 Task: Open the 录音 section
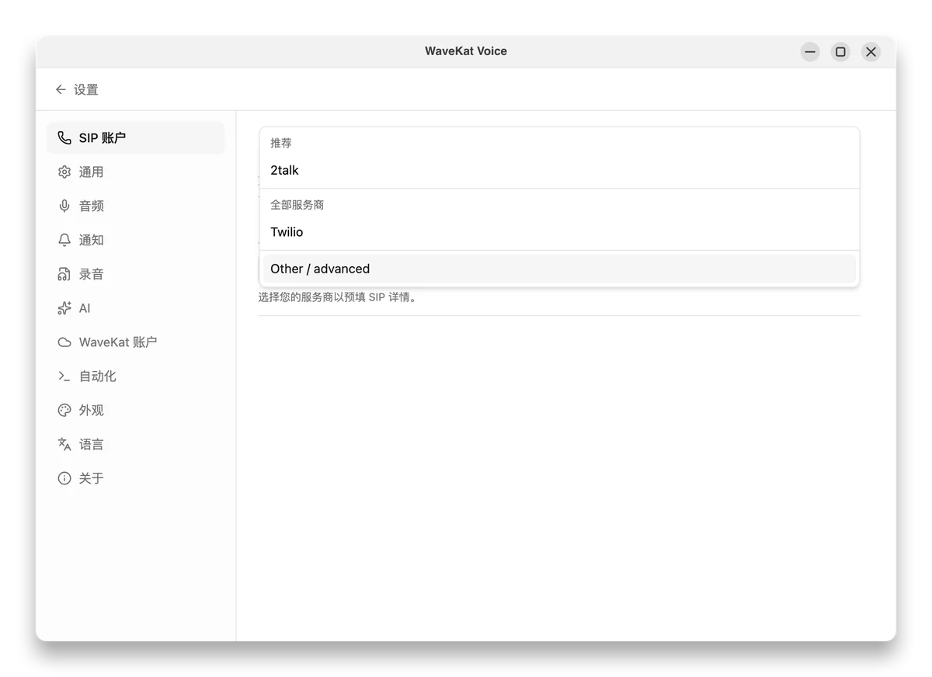point(136,275)
